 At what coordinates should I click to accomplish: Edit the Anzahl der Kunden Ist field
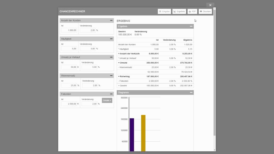tap(70, 30)
